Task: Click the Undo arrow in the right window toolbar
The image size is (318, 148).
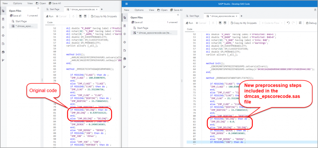Action: 288,23
